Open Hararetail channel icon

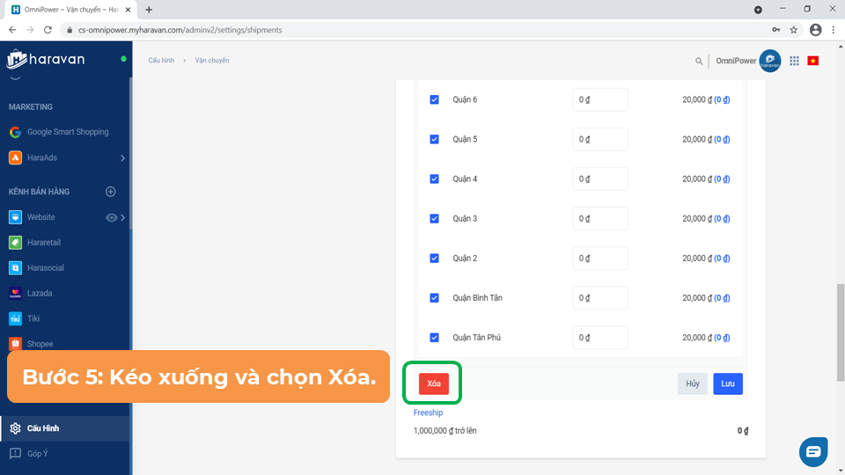(x=15, y=243)
